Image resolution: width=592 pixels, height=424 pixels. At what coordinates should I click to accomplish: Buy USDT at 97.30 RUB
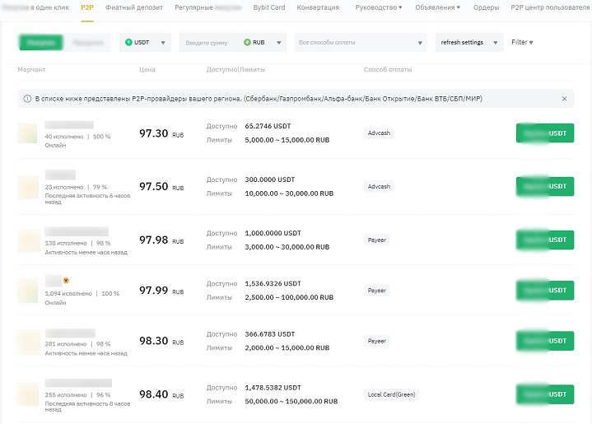tap(545, 133)
